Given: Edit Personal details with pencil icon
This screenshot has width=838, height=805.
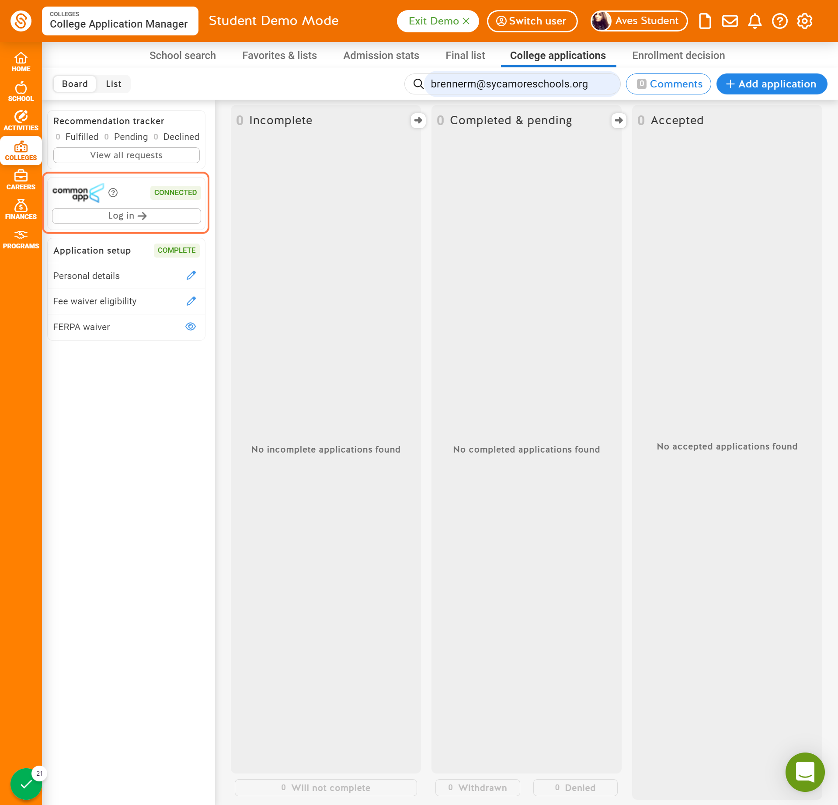Looking at the screenshot, I should 191,275.
